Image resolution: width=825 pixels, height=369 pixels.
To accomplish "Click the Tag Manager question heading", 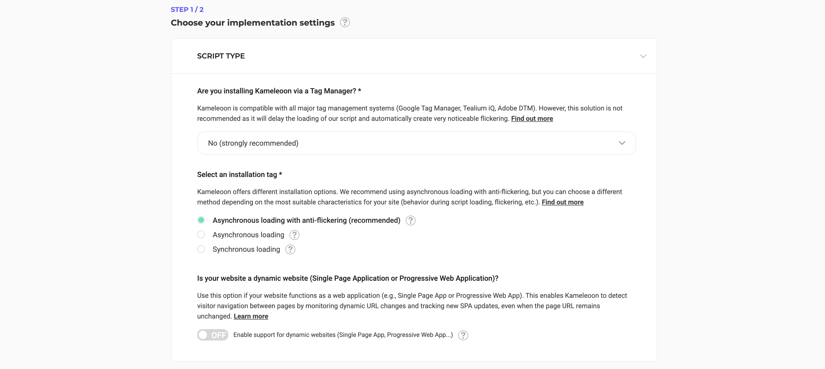I will point(279,91).
